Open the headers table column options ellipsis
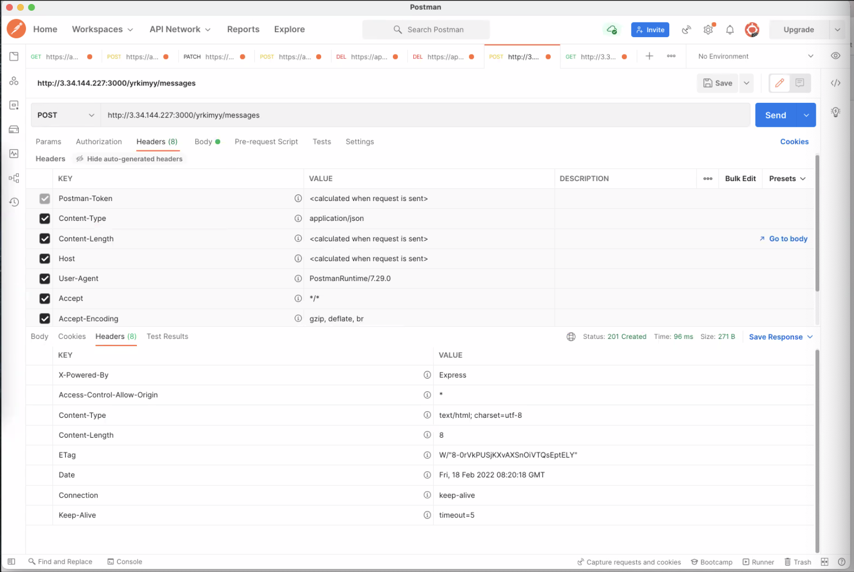The width and height of the screenshot is (854, 572). click(708, 179)
